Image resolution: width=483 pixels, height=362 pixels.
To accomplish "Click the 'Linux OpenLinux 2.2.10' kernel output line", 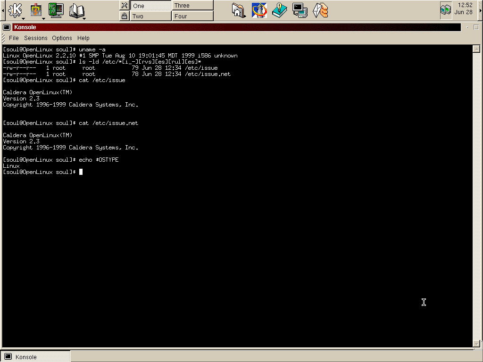I will [x=120, y=56].
